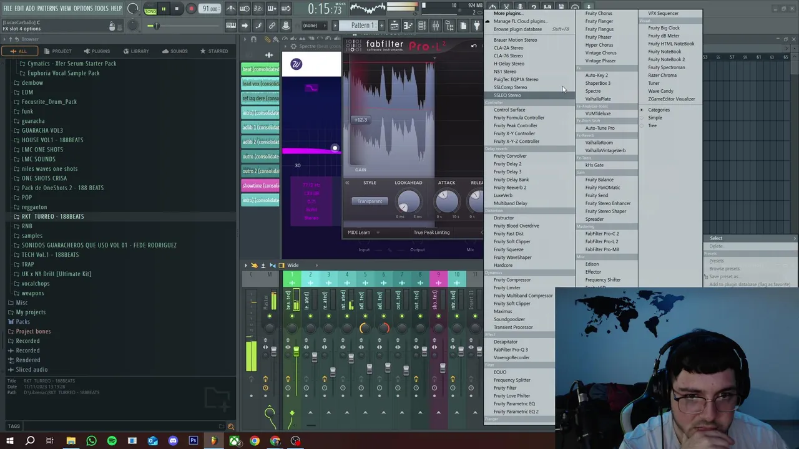799x449 pixels.
Task: Open the Channel rack icon
Action: pyautogui.click(x=421, y=26)
